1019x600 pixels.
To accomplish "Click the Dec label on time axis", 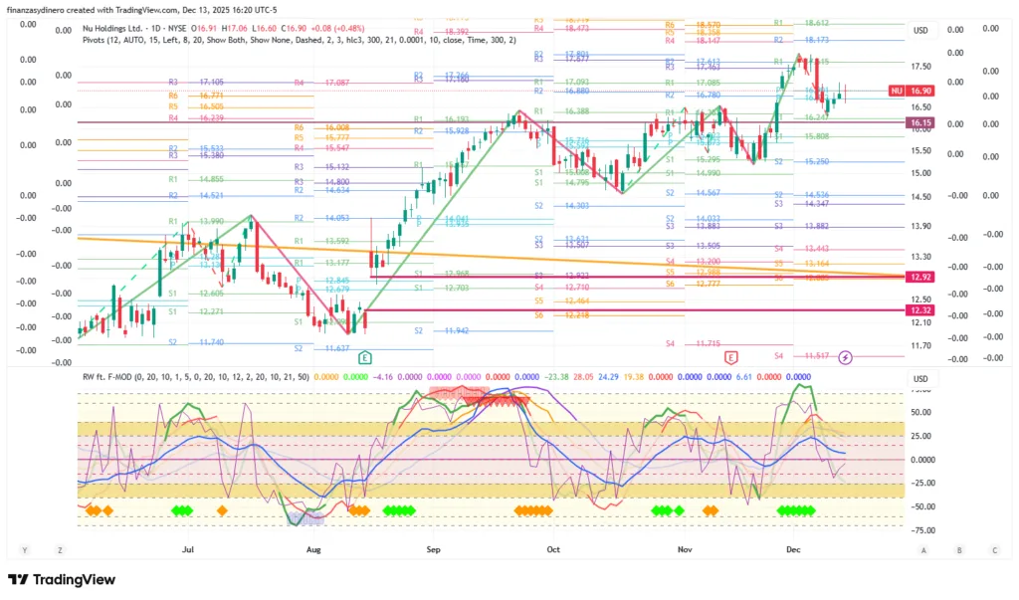I will tap(793, 549).
